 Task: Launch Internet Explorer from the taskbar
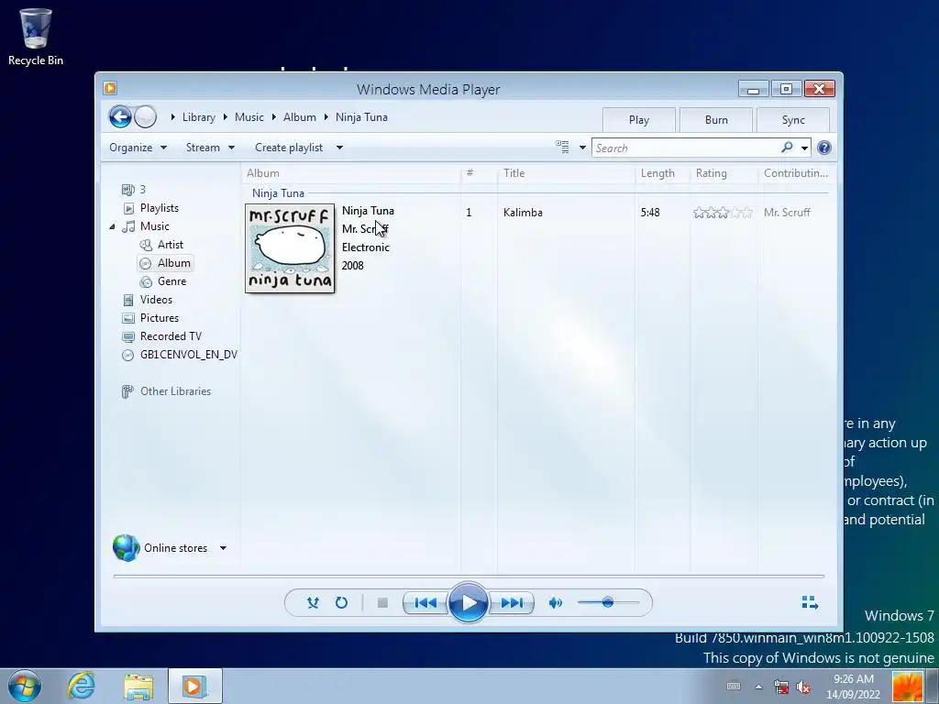pyautogui.click(x=82, y=686)
